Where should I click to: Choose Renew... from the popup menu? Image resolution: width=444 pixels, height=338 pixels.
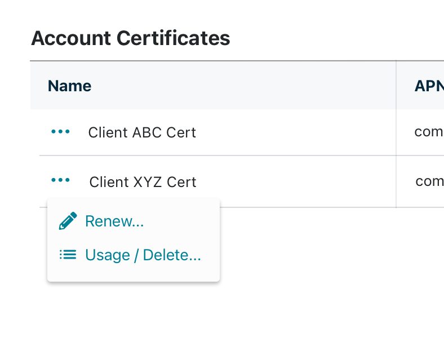click(x=114, y=221)
